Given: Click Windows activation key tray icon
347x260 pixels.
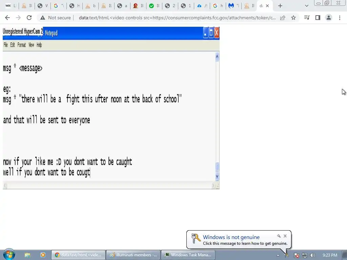Looking at the screenshot, I should (287, 255).
